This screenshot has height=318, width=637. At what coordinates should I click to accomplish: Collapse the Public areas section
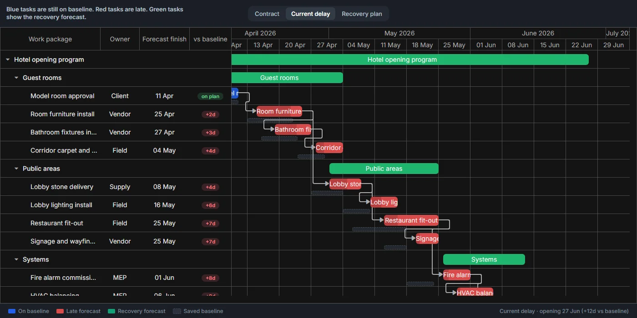(x=16, y=169)
